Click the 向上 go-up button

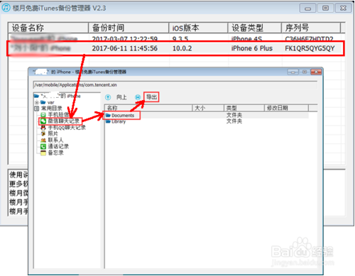pyautogui.click(x=121, y=97)
